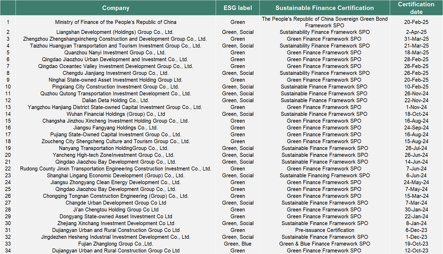The height and width of the screenshot is (254, 443).
Task: Click the date 26-Jul-24
Action: point(416,148)
